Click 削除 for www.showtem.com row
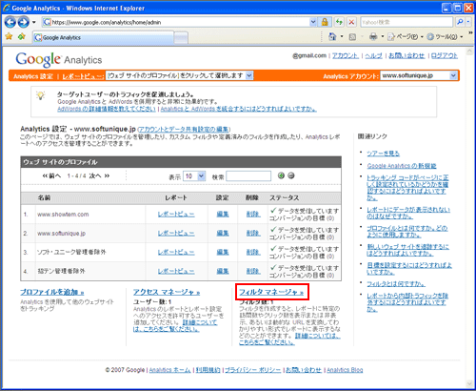 [x=253, y=215]
